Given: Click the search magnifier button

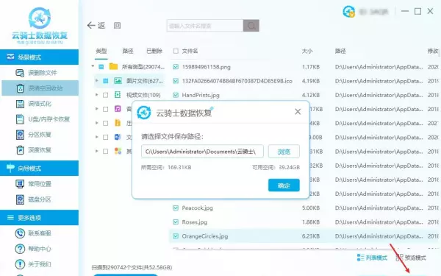Looking at the screenshot, I should click(251, 26).
